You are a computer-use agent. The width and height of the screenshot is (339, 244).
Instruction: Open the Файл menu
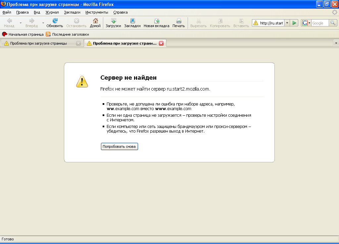pos(7,12)
